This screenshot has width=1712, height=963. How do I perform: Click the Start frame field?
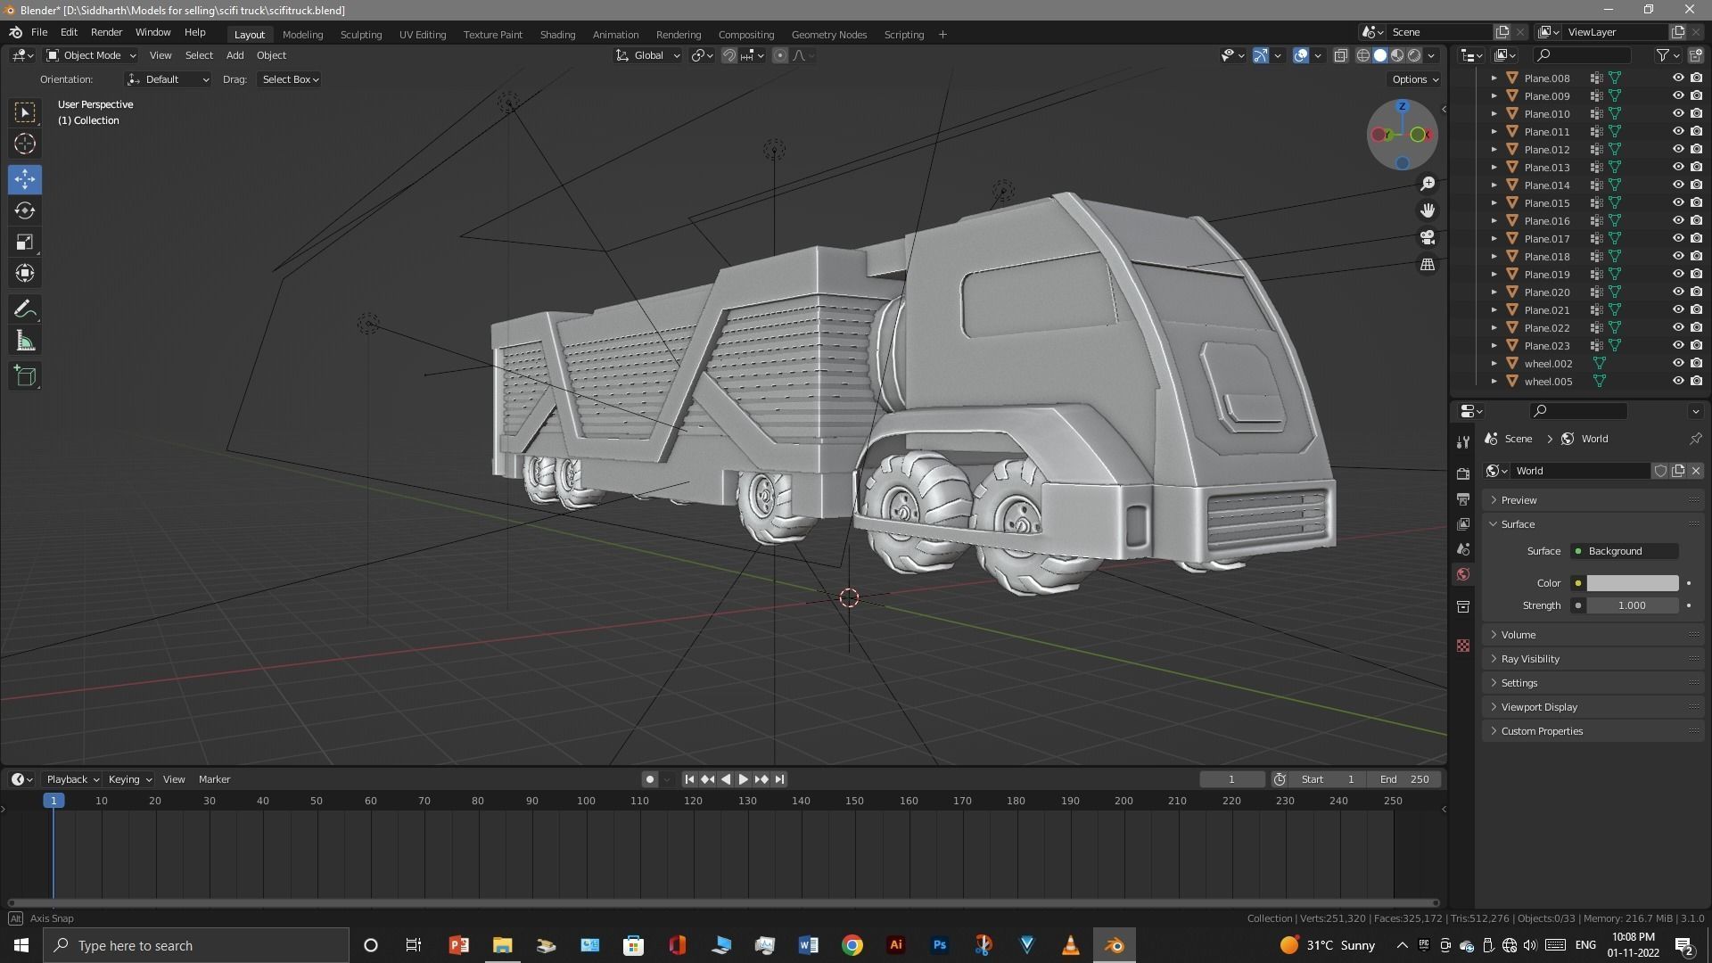1327,779
